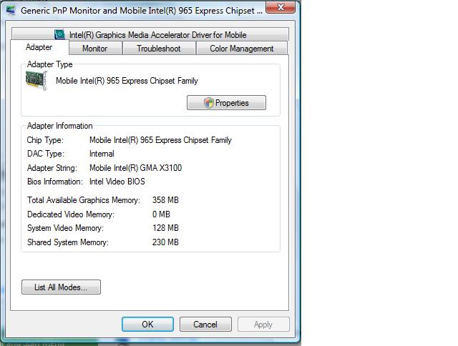
Task: Confirm with the OK button
Action: coord(148,325)
